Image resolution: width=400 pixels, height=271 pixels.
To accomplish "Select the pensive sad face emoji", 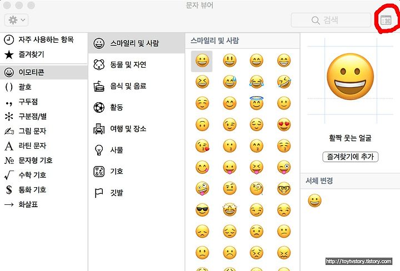I will (229, 232).
